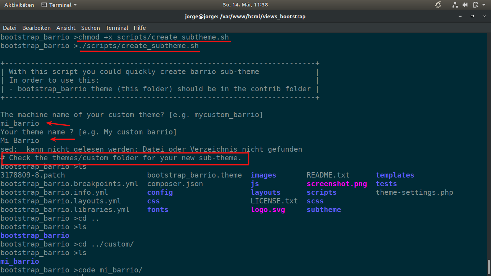Click the 'With this script you could quickly' line

134,72
